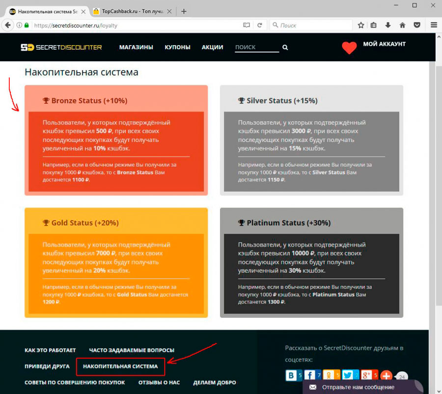Select Bronze Status (+10%) heading

[x=89, y=101]
